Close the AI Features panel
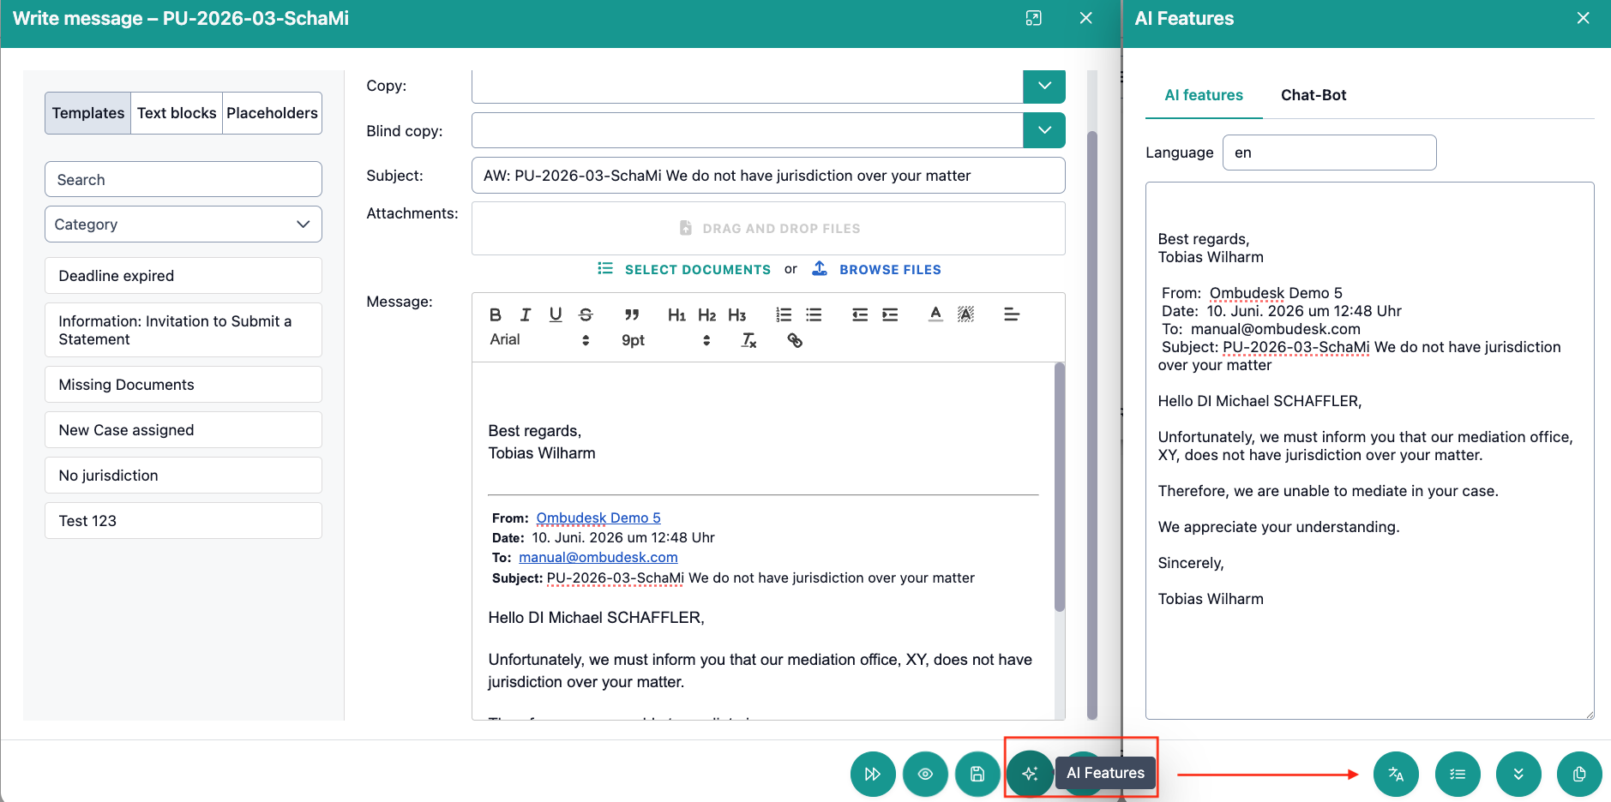Viewport: 1611px width, 802px height. 1583,18
